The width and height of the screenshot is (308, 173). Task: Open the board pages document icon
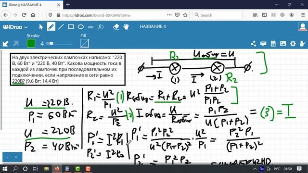point(273,44)
